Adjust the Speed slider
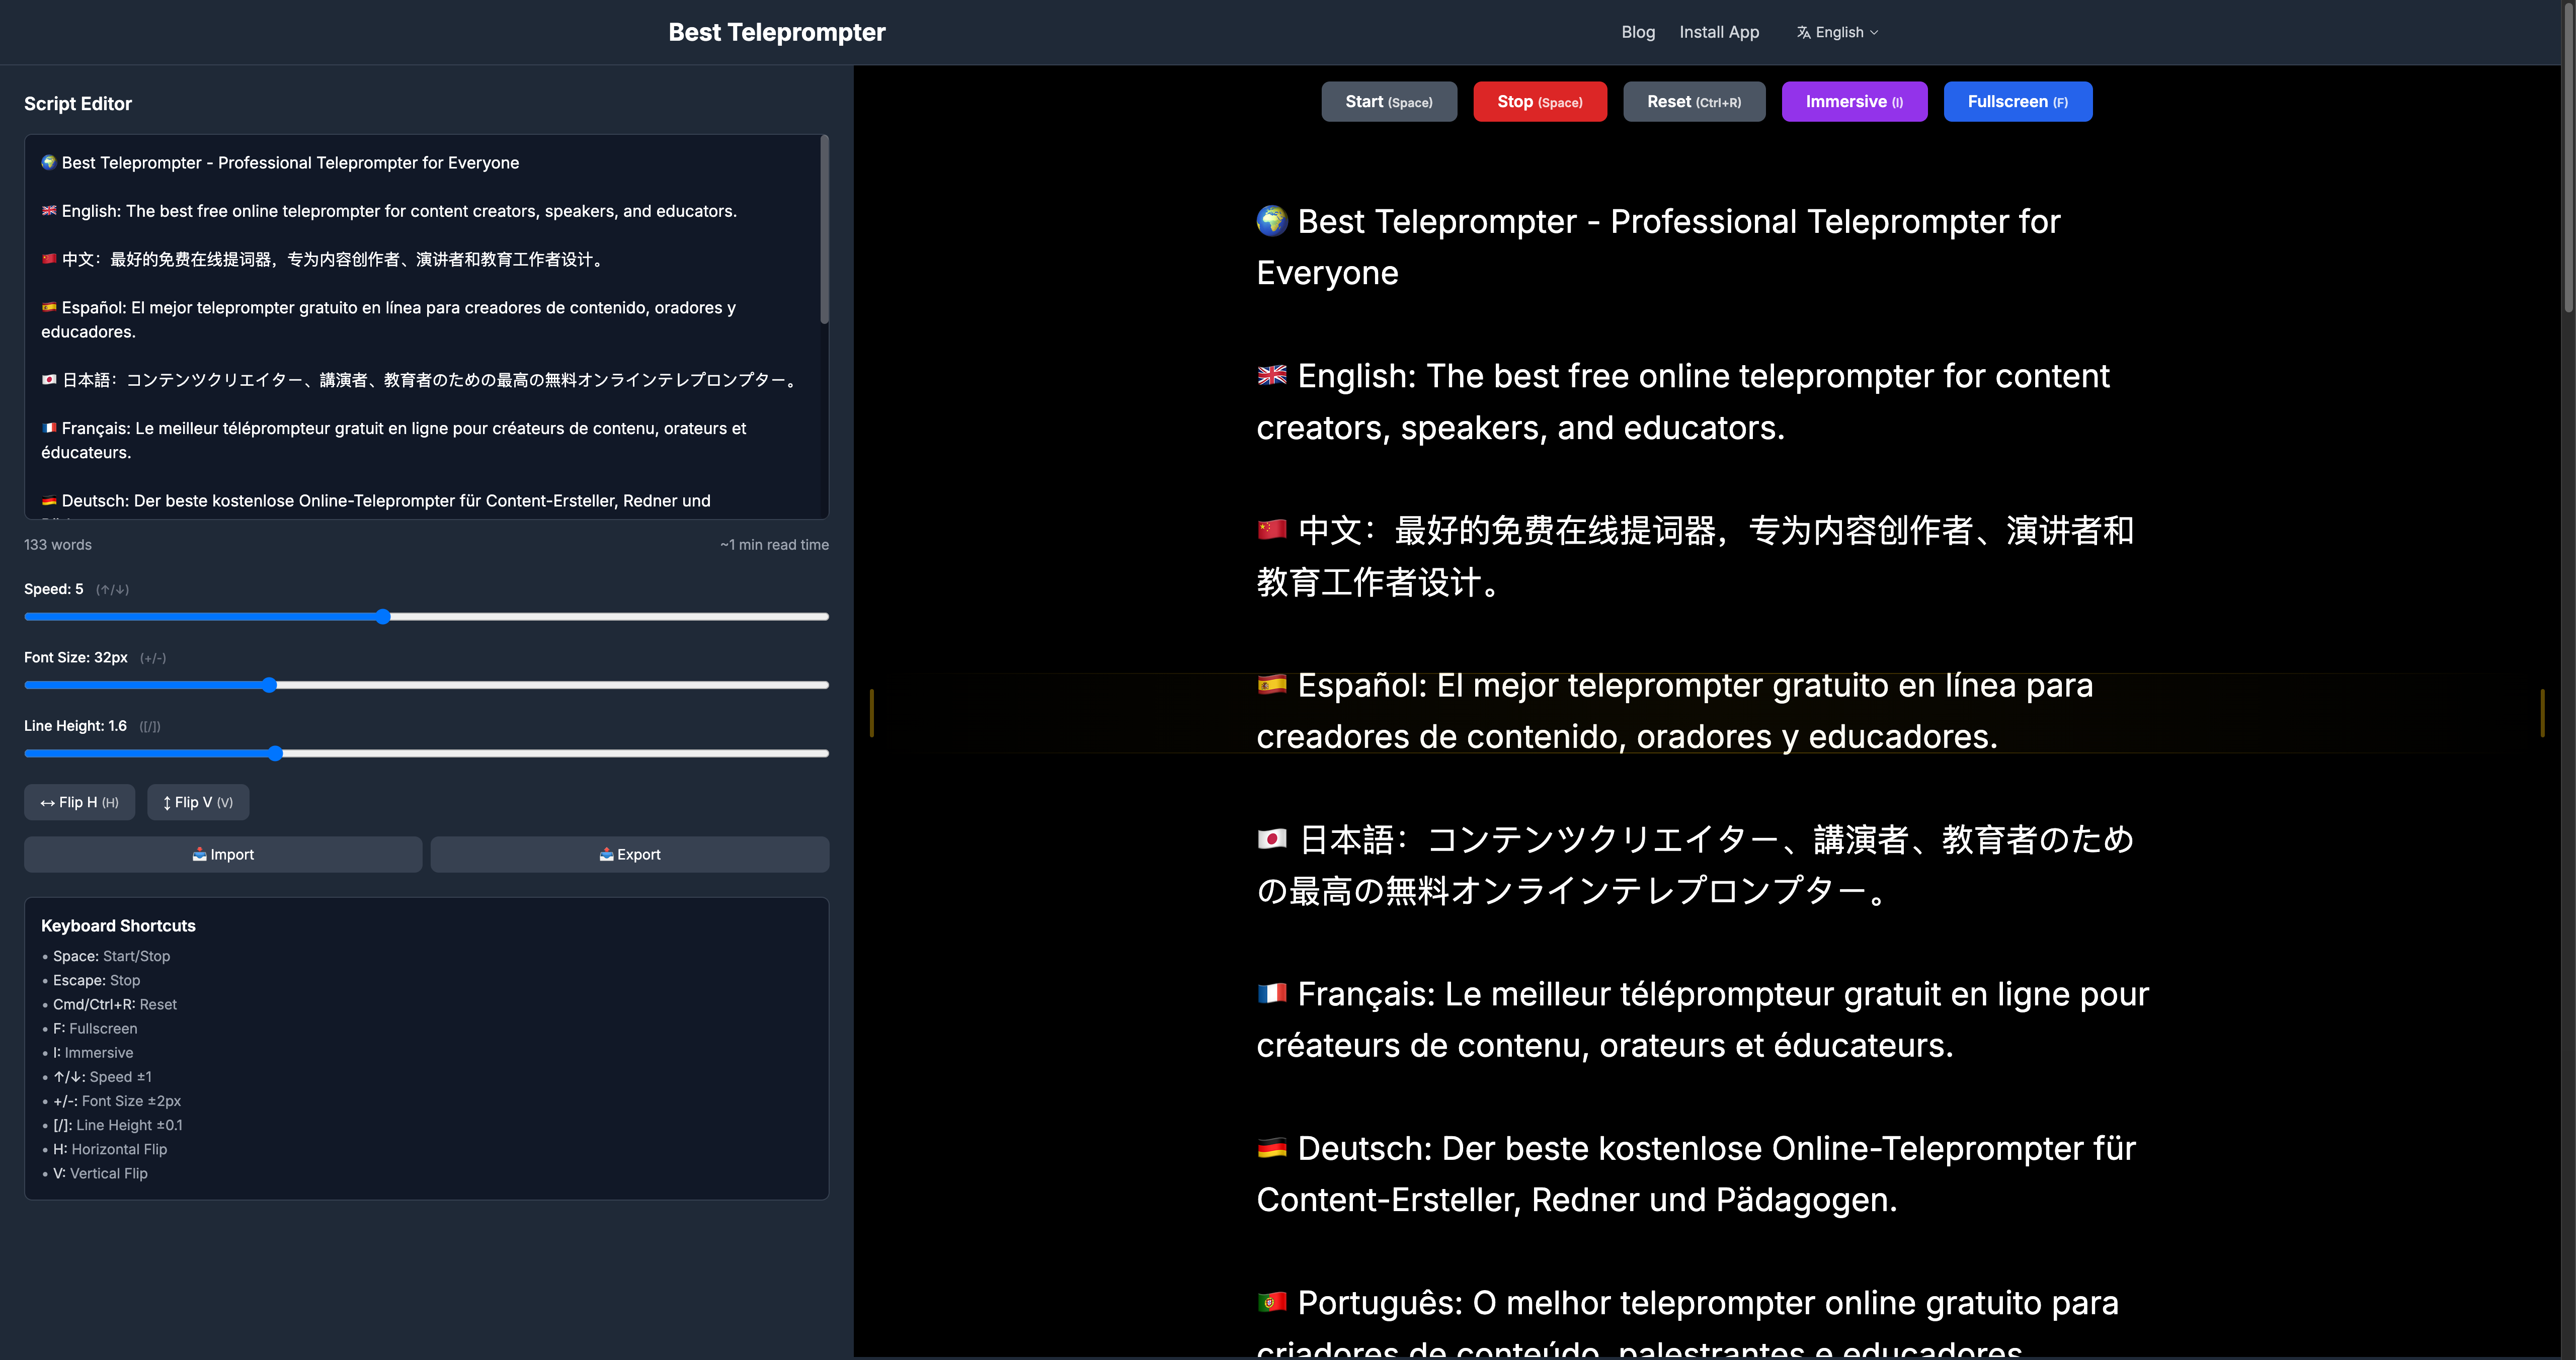The image size is (2576, 1360). tap(426, 617)
